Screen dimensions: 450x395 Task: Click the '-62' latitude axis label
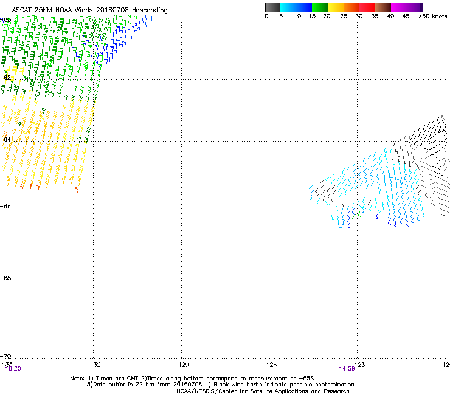pos(5,77)
